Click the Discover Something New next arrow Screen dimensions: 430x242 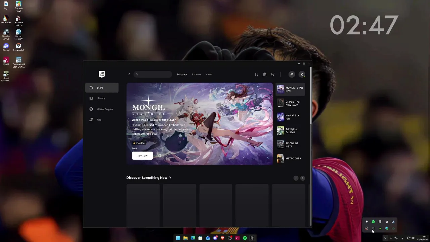click(303, 178)
